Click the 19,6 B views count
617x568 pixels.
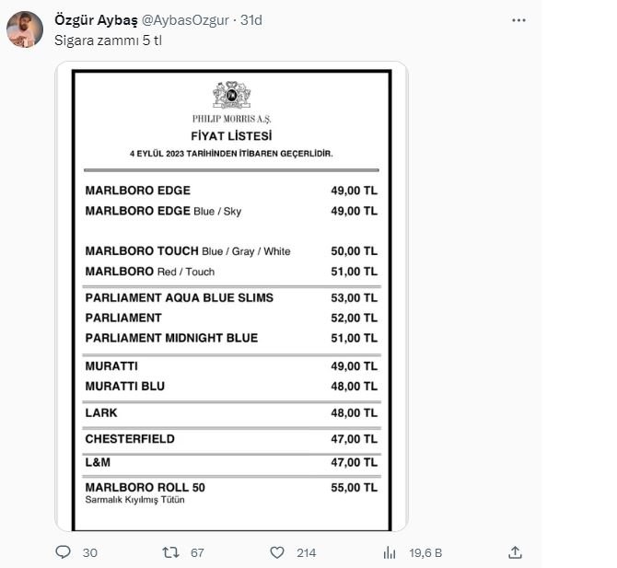tap(425, 552)
